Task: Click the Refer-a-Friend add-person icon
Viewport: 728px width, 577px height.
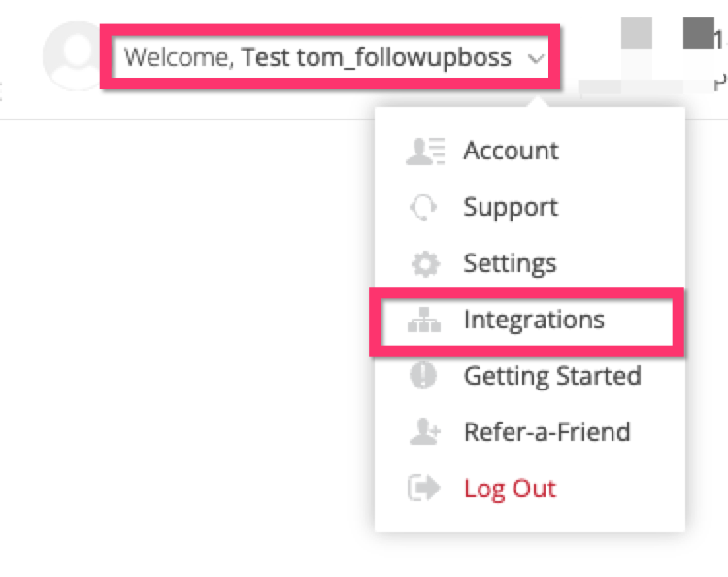Action: pyautogui.click(x=424, y=432)
